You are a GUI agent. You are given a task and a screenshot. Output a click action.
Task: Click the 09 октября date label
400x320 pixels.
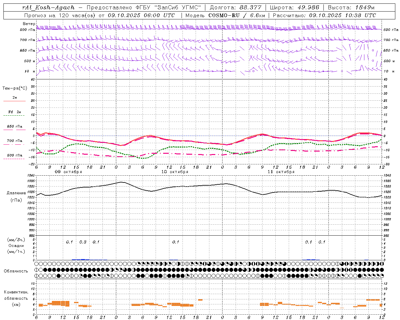[x=68, y=172]
